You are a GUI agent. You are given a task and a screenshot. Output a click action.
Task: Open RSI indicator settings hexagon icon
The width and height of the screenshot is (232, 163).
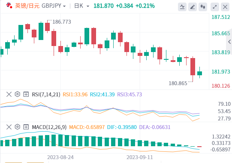click(18, 94)
